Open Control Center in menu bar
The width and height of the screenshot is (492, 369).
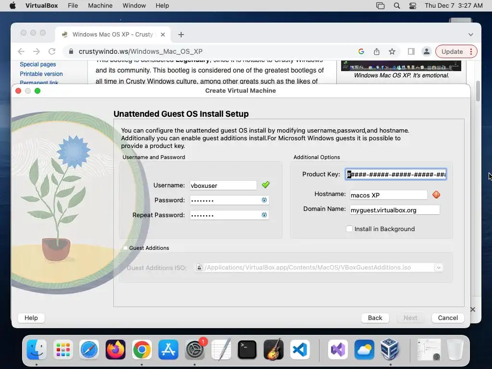click(413, 6)
